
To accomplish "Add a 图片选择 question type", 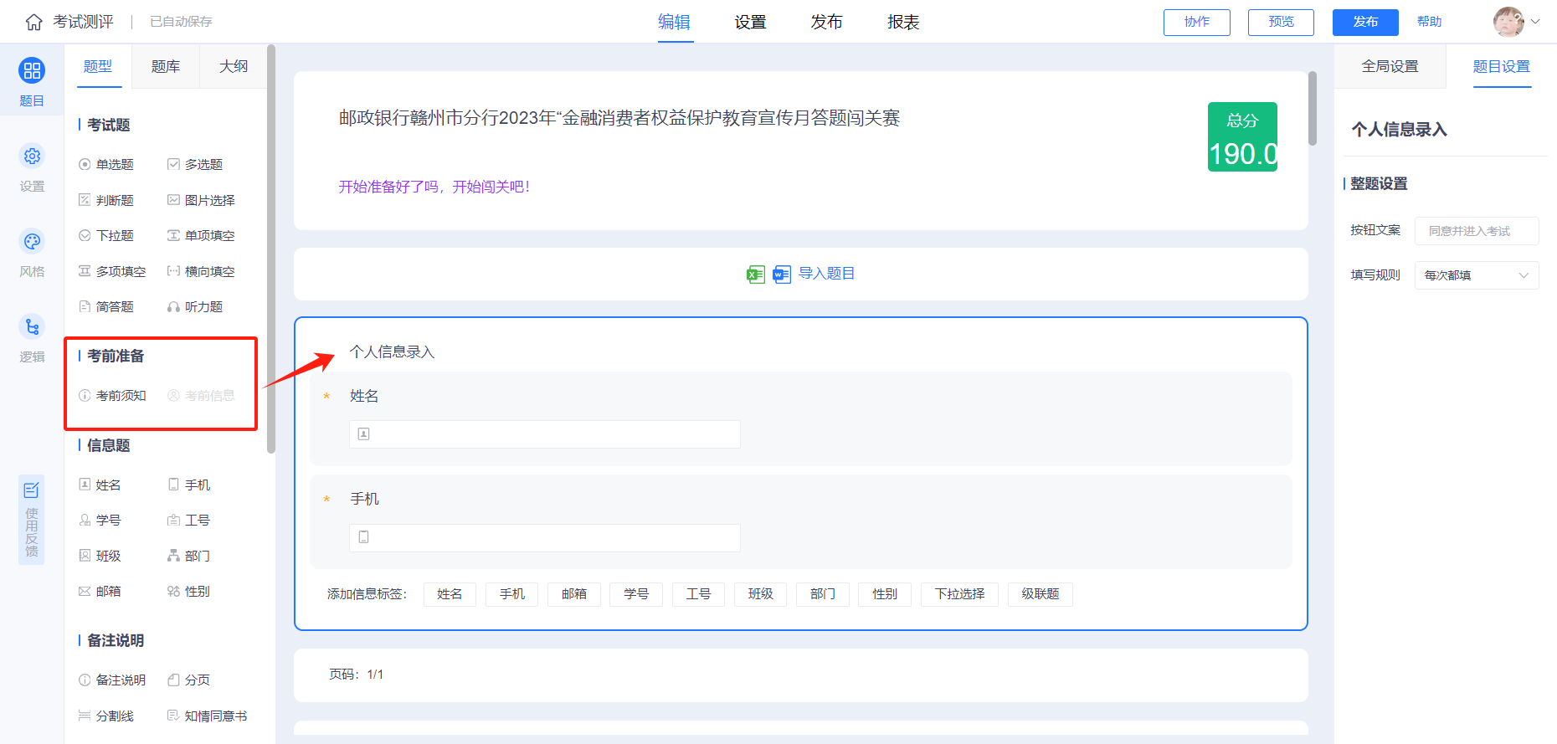I will tap(201, 200).
